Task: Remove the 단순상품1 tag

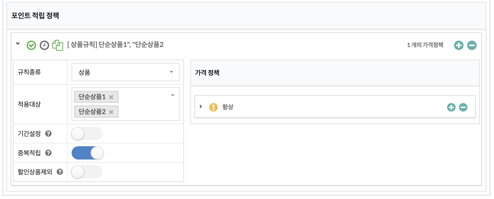Action: 111,97
